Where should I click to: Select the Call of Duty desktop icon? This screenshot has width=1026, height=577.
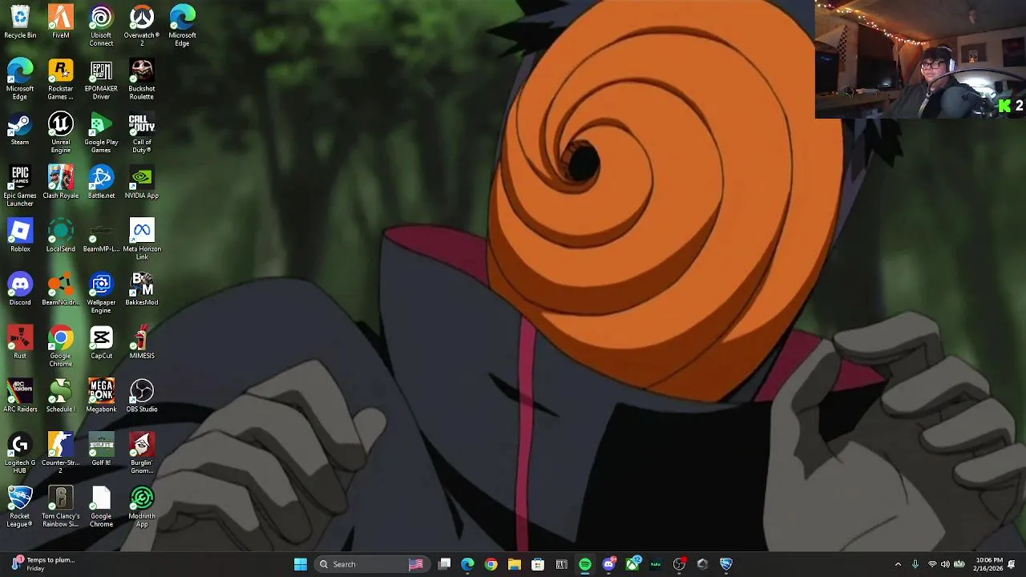click(142, 133)
